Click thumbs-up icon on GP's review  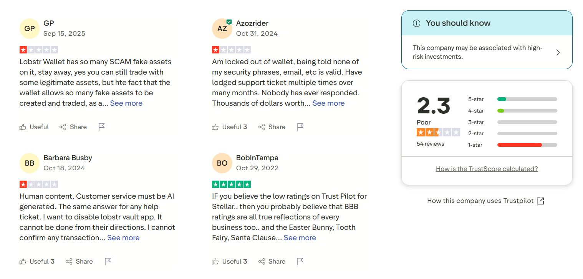pyautogui.click(x=23, y=127)
